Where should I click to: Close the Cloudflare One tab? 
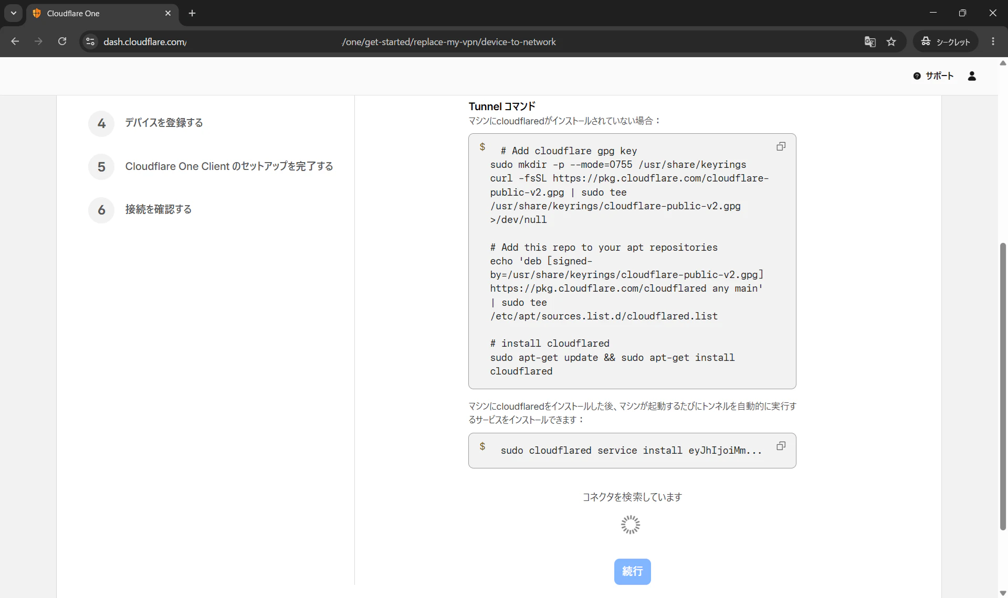pyautogui.click(x=168, y=13)
